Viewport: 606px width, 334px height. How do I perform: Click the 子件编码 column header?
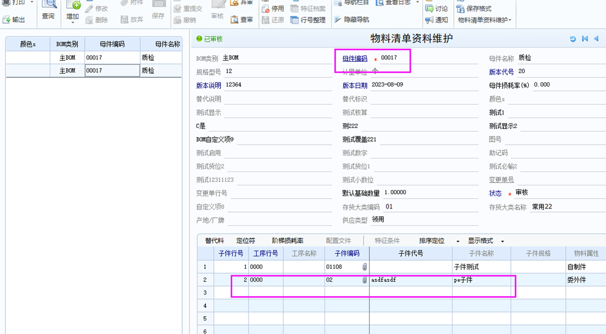tap(347, 253)
